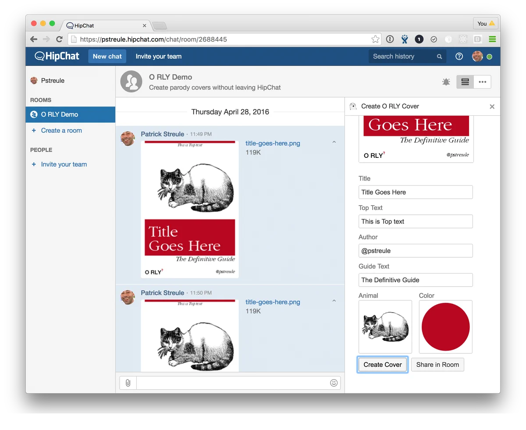This screenshot has width=526, height=430.
Task: Collapse the 11:49 PM image preview
Action: 334,142
